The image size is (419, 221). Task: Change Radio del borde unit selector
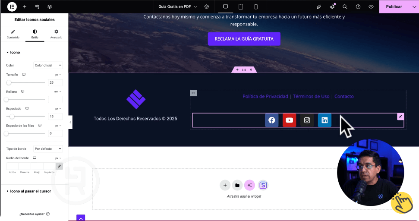58,158
